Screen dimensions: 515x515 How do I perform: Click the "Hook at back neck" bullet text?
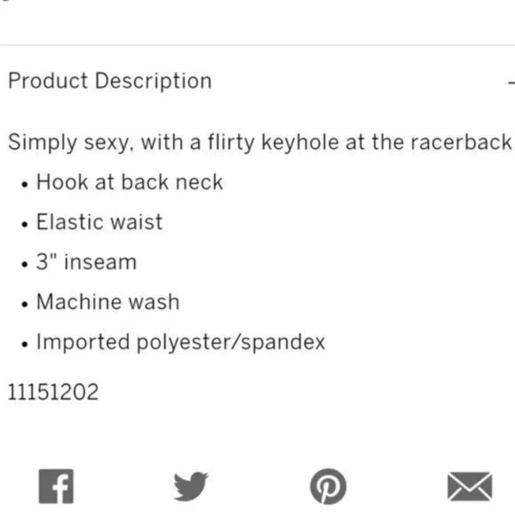[x=130, y=182]
